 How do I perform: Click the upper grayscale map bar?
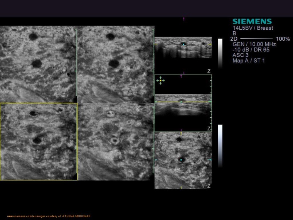coord(220,52)
